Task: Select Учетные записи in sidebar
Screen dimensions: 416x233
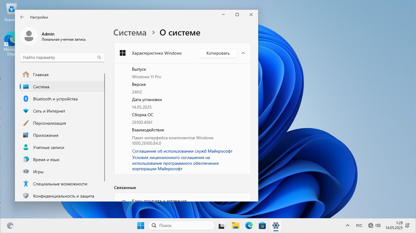Action: [x=48, y=147]
